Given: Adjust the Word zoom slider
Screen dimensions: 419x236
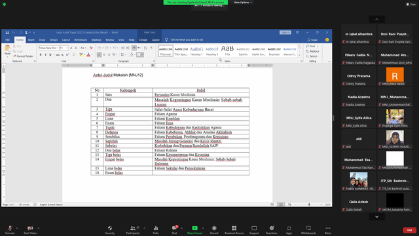Looking at the screenshot, I should pos(309,205).
